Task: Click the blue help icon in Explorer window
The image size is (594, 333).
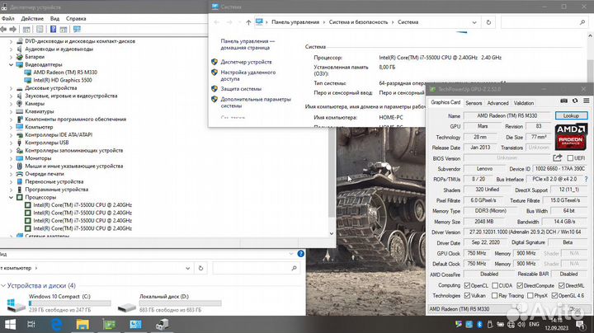Action: (x=301, y=254)
